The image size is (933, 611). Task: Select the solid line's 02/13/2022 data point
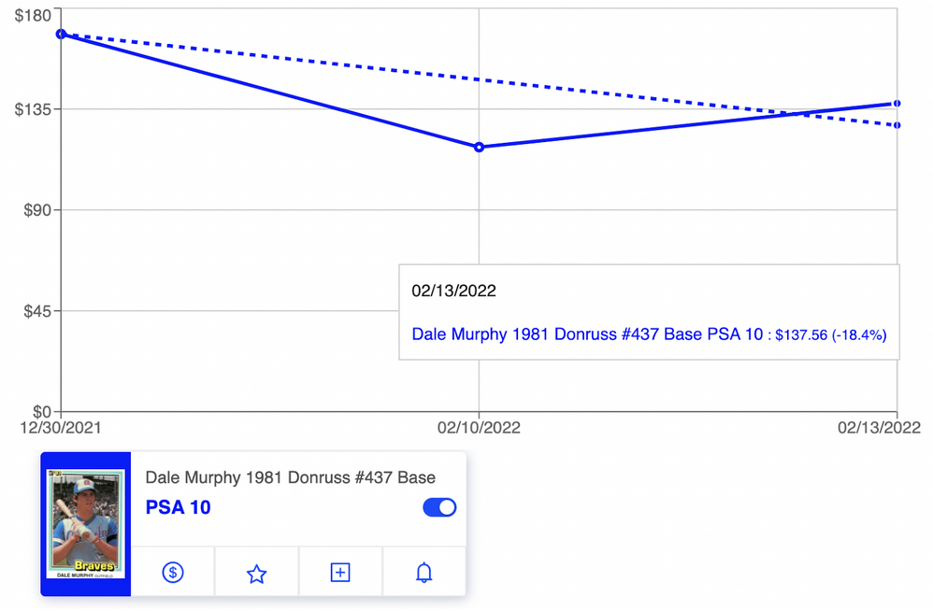pyautogui.click(x=897, y=104)
